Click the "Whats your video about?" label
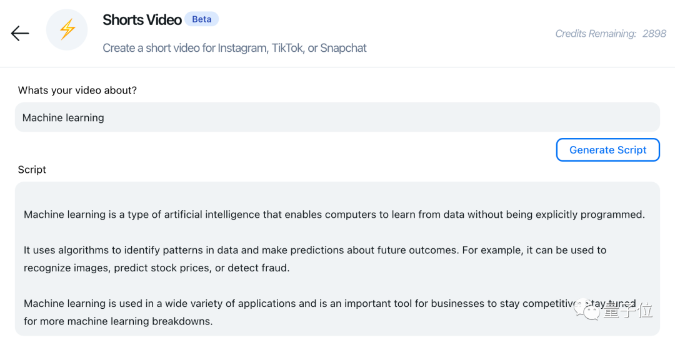The height and width of the screenshot is (340, 675). tap(77, 90)
